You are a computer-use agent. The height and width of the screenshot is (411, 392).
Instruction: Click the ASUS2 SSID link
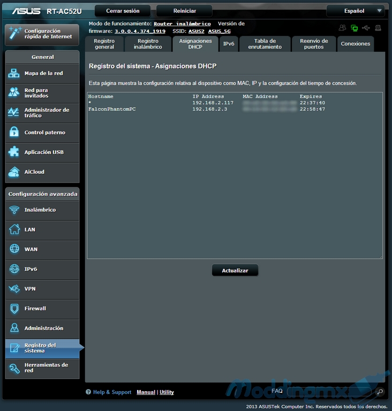tap(196, 31)
